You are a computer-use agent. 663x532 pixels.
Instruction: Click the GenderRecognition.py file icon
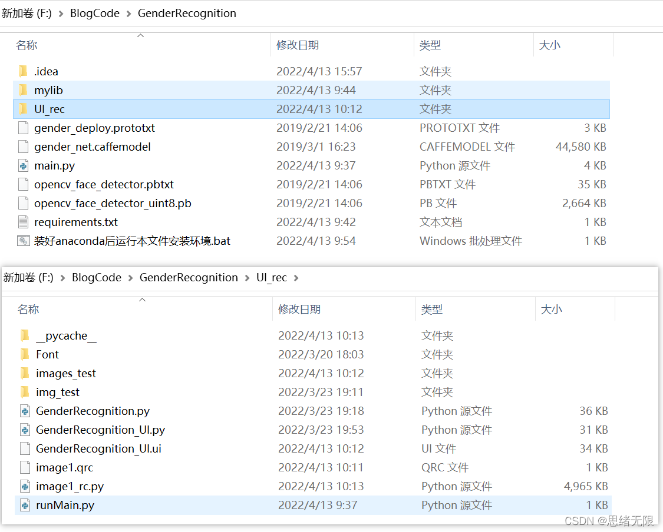click(x=25, y=411)
